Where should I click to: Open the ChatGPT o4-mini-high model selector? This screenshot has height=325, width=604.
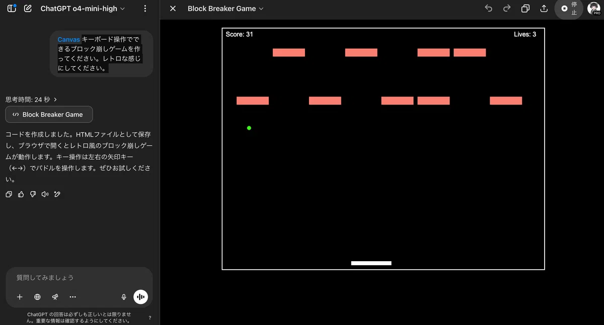[83, 9]
